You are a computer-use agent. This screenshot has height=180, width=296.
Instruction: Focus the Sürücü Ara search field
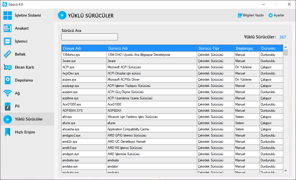point(90,37)
